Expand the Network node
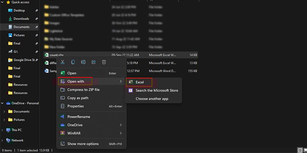Viewport: 307px width, 153px height. coord(2,140)
